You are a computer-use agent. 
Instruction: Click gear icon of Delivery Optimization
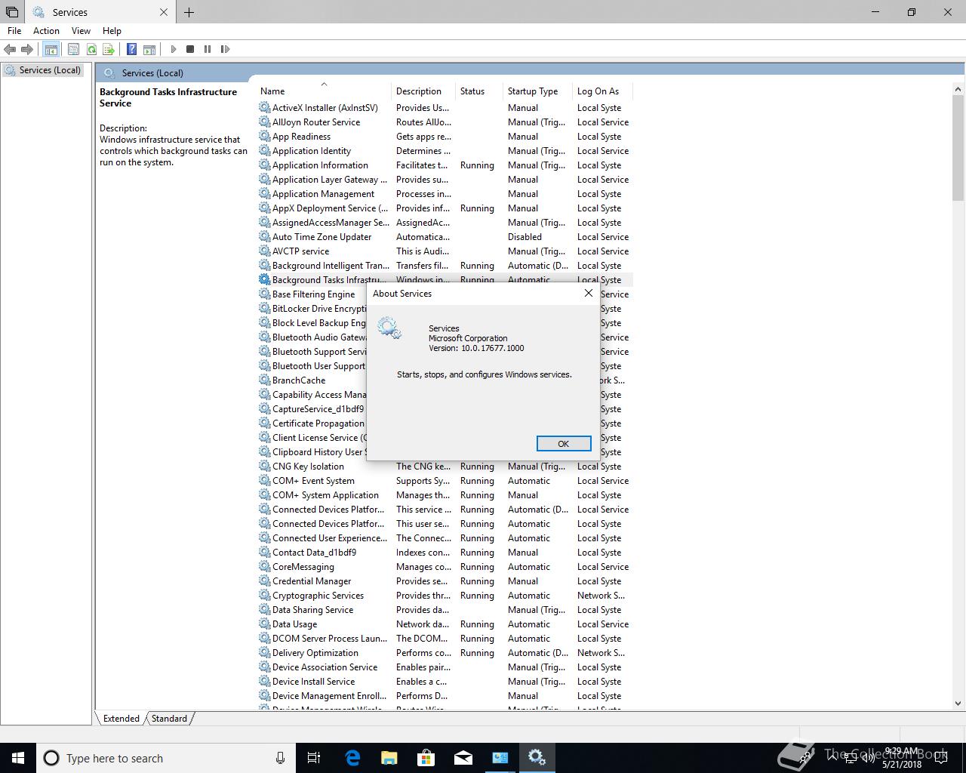tap(264, 653)
